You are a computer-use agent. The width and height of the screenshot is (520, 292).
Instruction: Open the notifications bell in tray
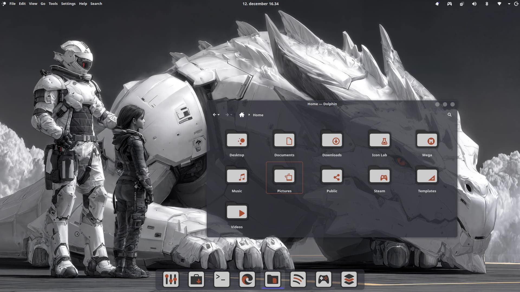pyautogui.click(x=437, y=4)
